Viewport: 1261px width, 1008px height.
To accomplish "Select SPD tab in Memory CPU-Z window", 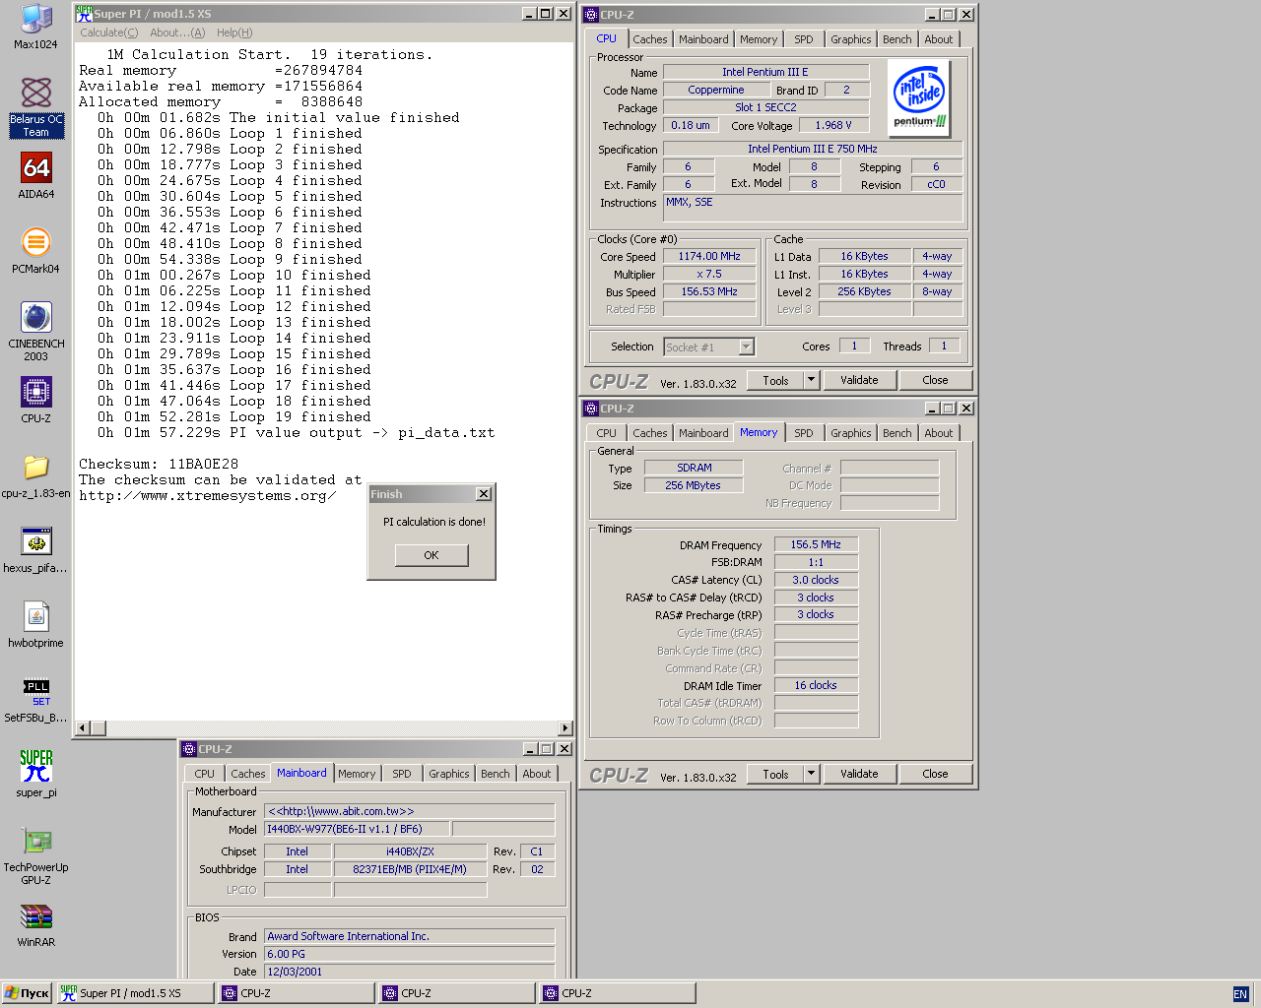I will tap(804, 433).
